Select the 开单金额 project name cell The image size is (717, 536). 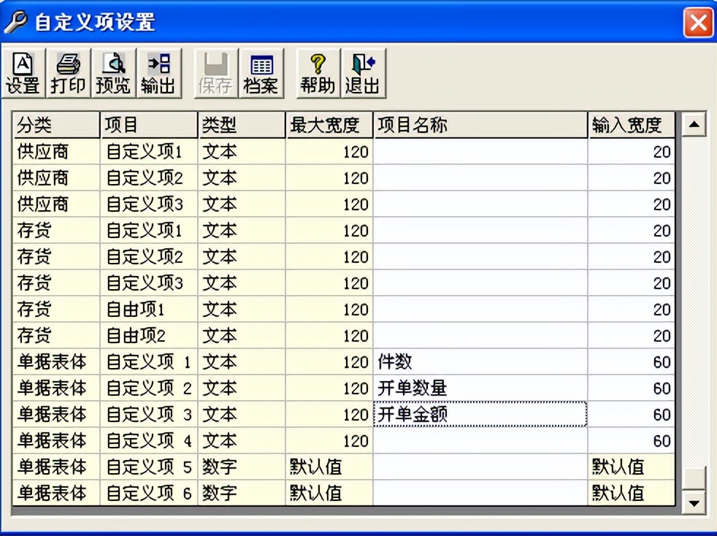[x=479, y=414]
